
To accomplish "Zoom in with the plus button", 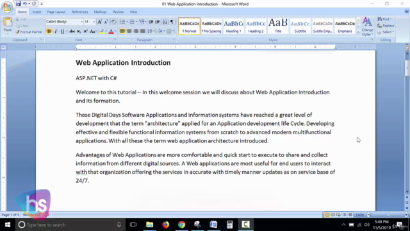I will [x=406, y=215].
